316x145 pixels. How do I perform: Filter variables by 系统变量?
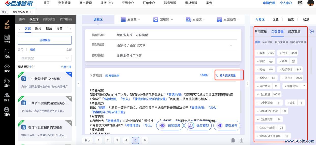click(267, 42)
